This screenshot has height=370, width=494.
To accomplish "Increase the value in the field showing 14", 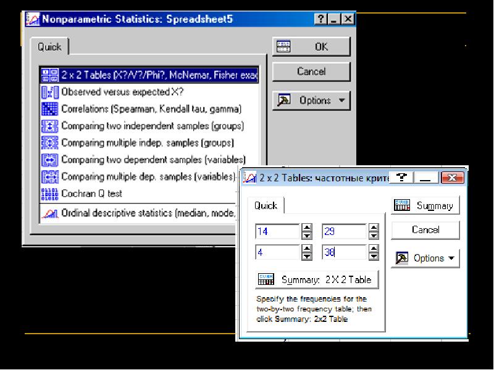I will click(307, 228).
